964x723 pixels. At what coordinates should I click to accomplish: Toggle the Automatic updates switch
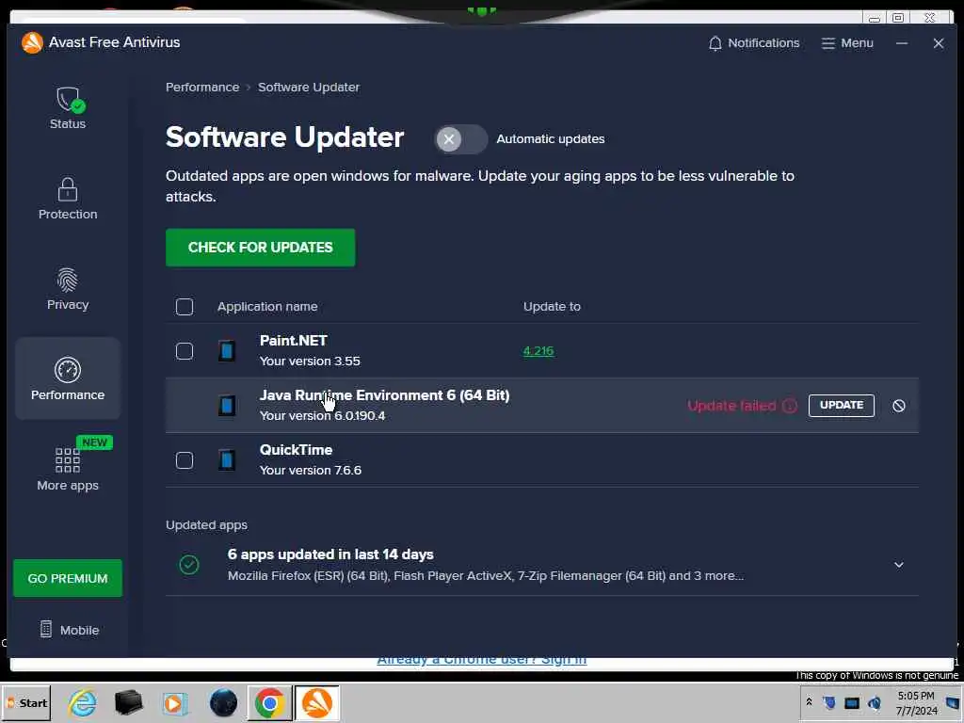(x=459, y=139)
